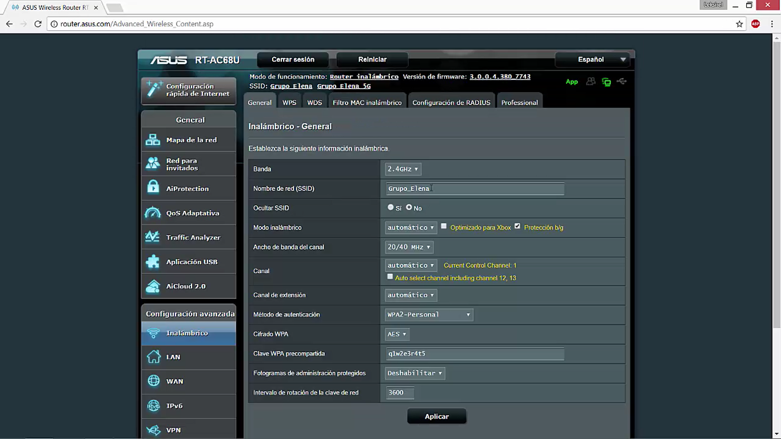The image size is (781, 439).
Task: Switch to the WPS tab
Action: [289, 102]
